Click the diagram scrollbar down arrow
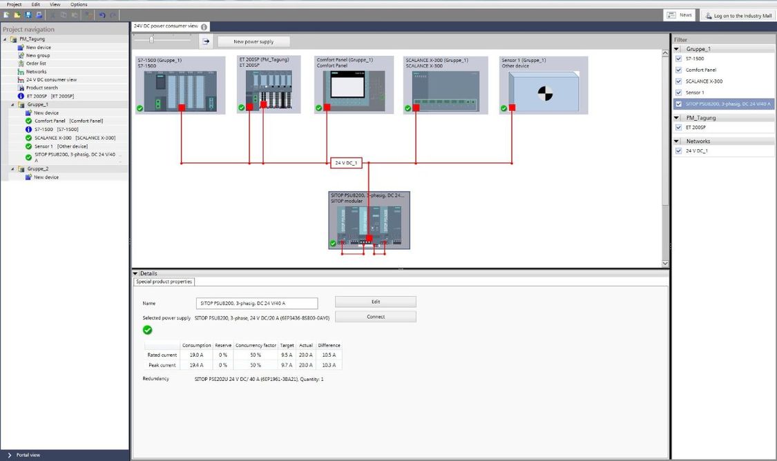Image resolution: width=777 pixels, height=461 pixels. coord(665,264)
